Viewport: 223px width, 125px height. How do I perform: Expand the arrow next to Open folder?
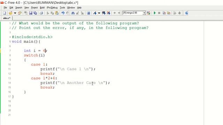pos(15,13)
